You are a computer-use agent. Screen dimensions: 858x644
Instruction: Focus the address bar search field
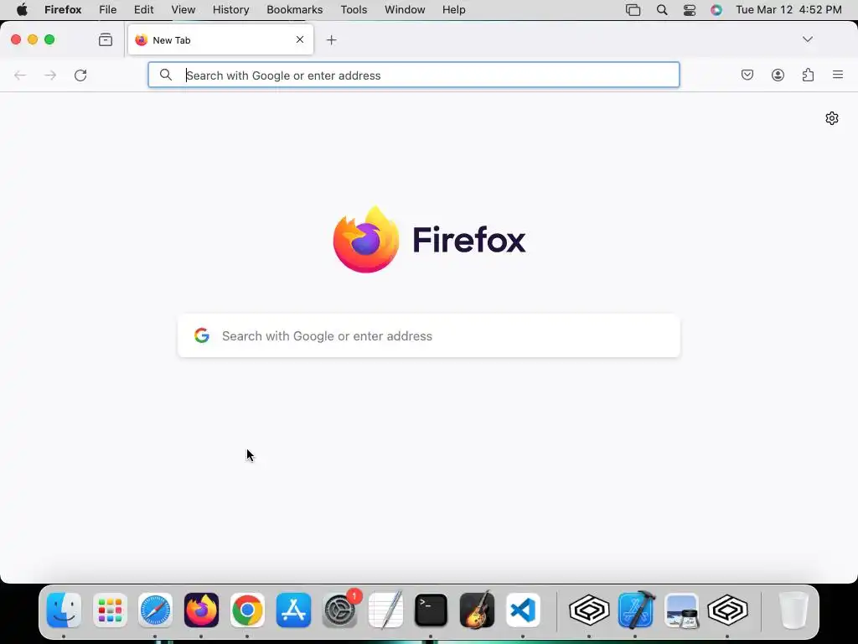click(414, 75)
